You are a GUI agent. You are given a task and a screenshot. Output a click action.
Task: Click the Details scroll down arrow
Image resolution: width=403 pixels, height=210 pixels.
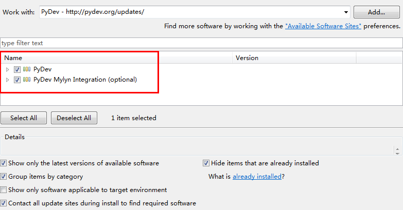click(x=397, y=153)
